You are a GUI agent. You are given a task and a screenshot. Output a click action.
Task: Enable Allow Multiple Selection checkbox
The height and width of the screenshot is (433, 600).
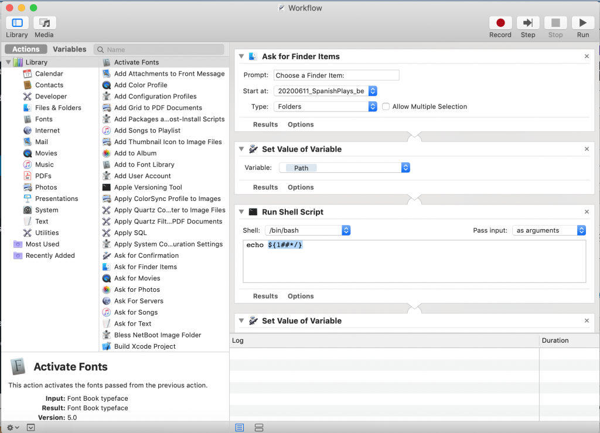386,107
